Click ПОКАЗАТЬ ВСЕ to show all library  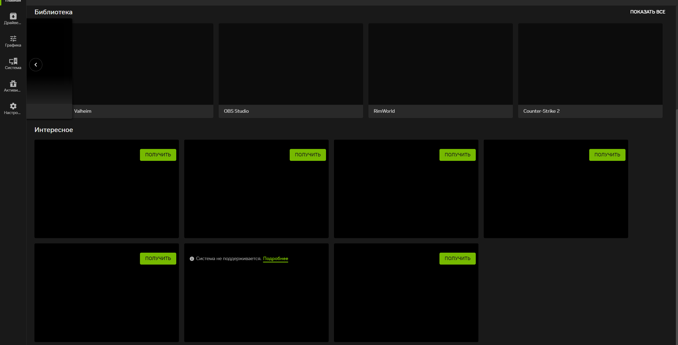pos(648,12)
